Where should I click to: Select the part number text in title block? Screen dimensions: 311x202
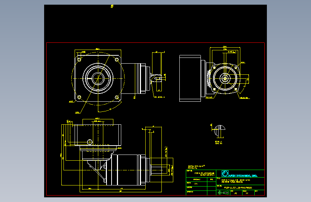[204, 174]
